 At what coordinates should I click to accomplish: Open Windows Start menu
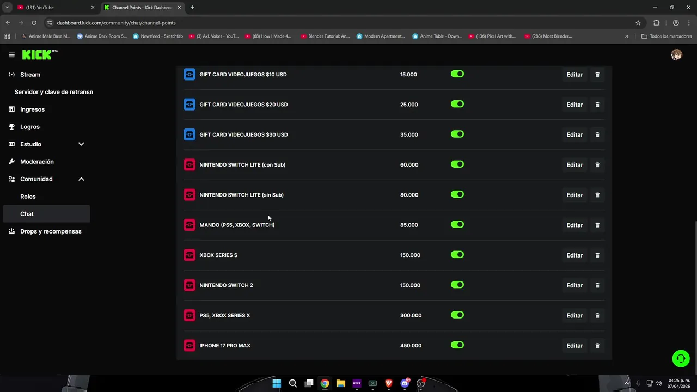pyautogui.click(x=277, y=383)
